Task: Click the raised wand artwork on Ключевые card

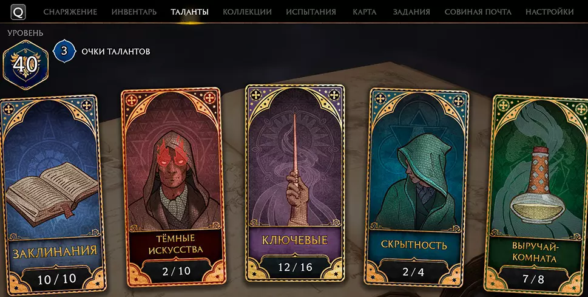Action: tap(296, 169)
